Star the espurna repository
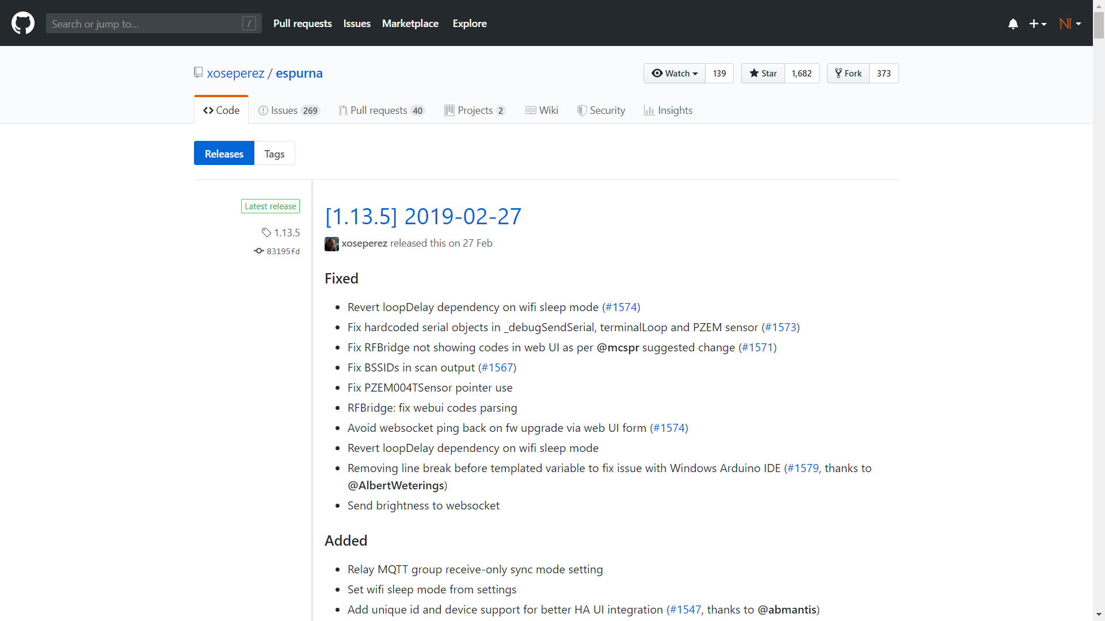This screenshot has width=1105, height=621. coord(763,74)
